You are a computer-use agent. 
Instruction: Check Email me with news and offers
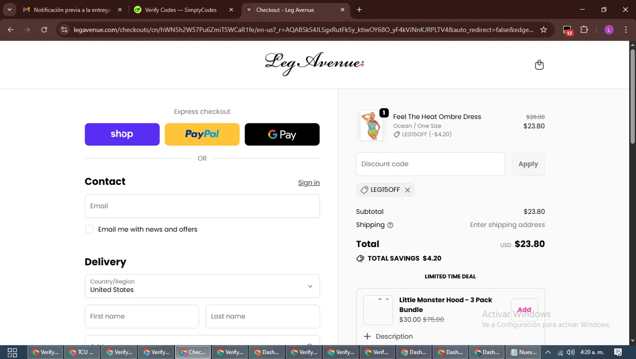89,229
